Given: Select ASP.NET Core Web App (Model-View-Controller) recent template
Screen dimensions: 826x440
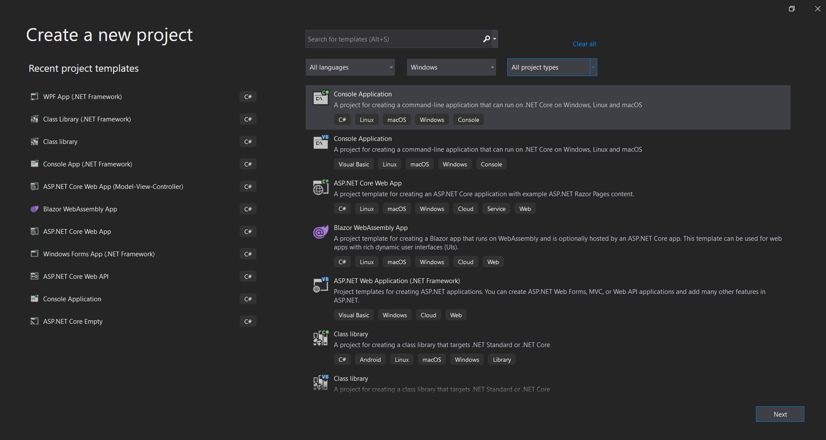Looking at the screenshot, I should (143, 186).
